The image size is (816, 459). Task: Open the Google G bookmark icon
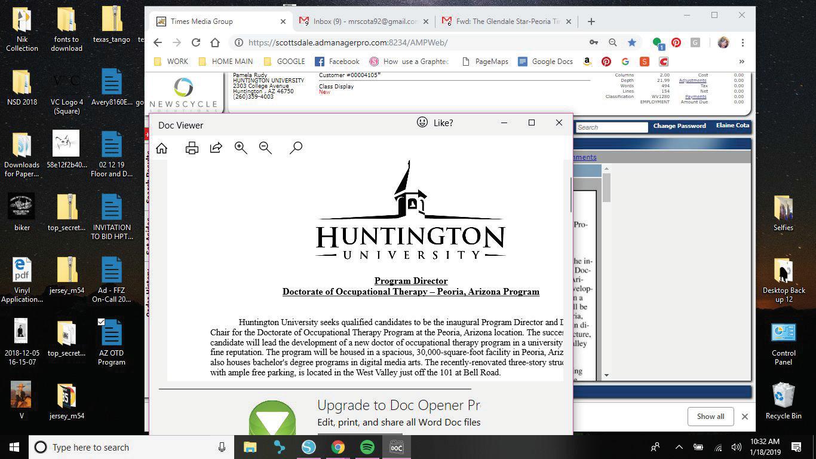(625, 62)
